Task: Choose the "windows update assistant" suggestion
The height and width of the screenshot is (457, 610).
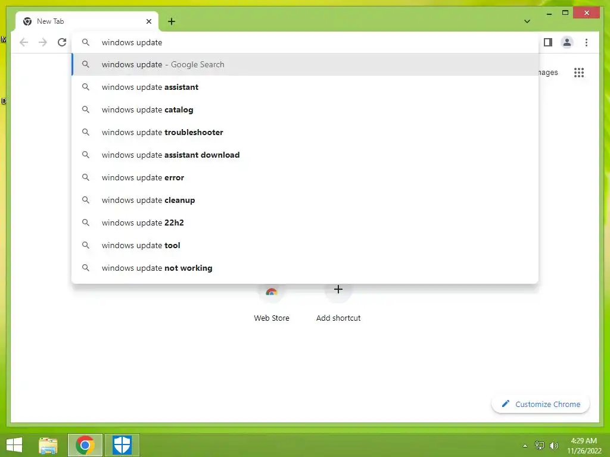Action: coord(305,87)
